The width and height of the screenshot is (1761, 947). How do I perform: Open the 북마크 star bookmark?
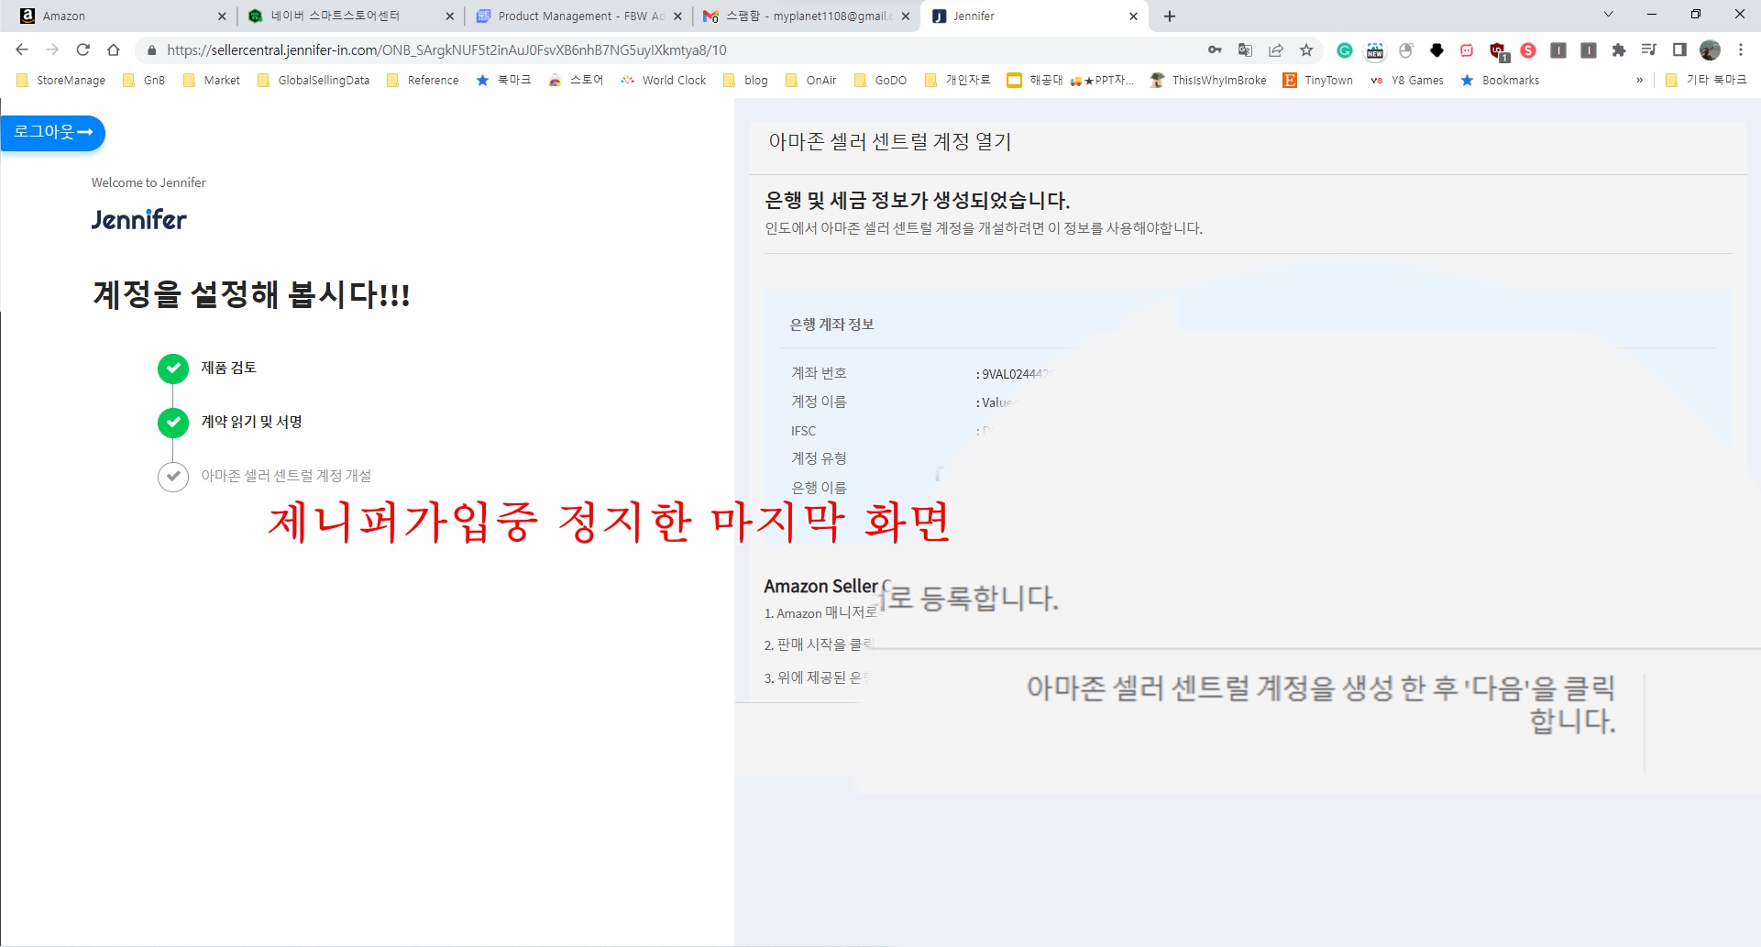(x=504, y=81)
